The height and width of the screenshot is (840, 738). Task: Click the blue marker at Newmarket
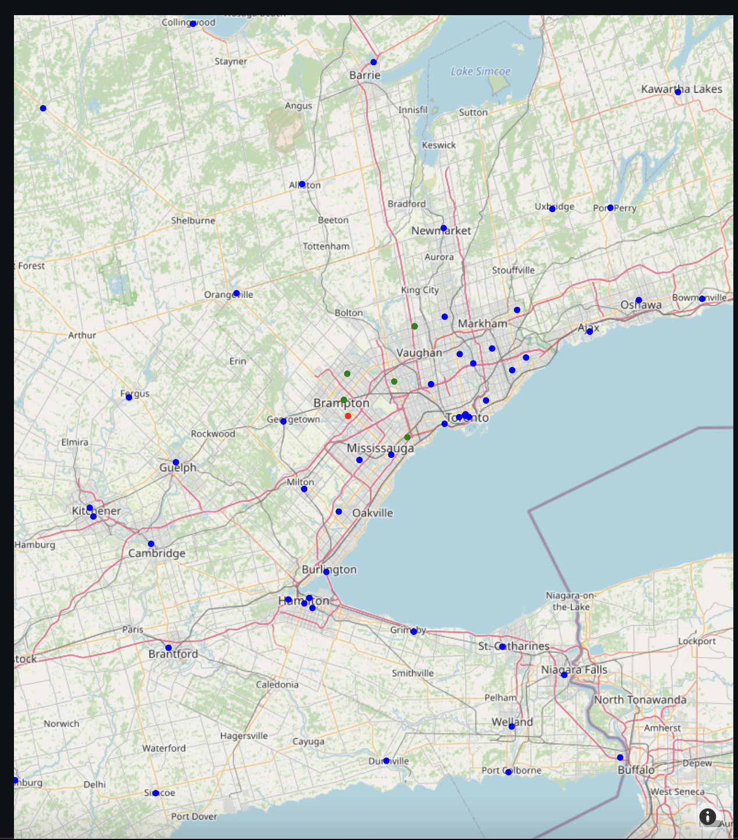[x=443, y=228]
